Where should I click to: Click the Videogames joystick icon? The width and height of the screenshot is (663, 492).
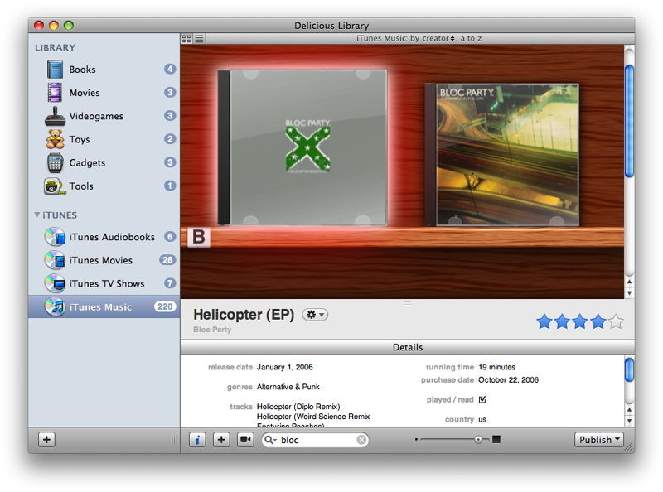point(55,116)
